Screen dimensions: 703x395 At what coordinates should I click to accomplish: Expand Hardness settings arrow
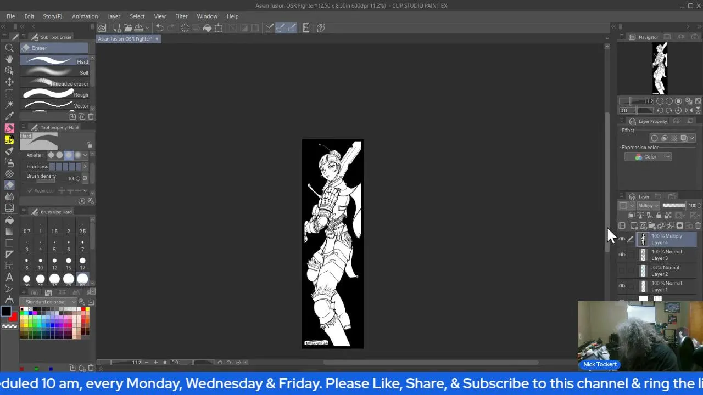coord(85,167)
